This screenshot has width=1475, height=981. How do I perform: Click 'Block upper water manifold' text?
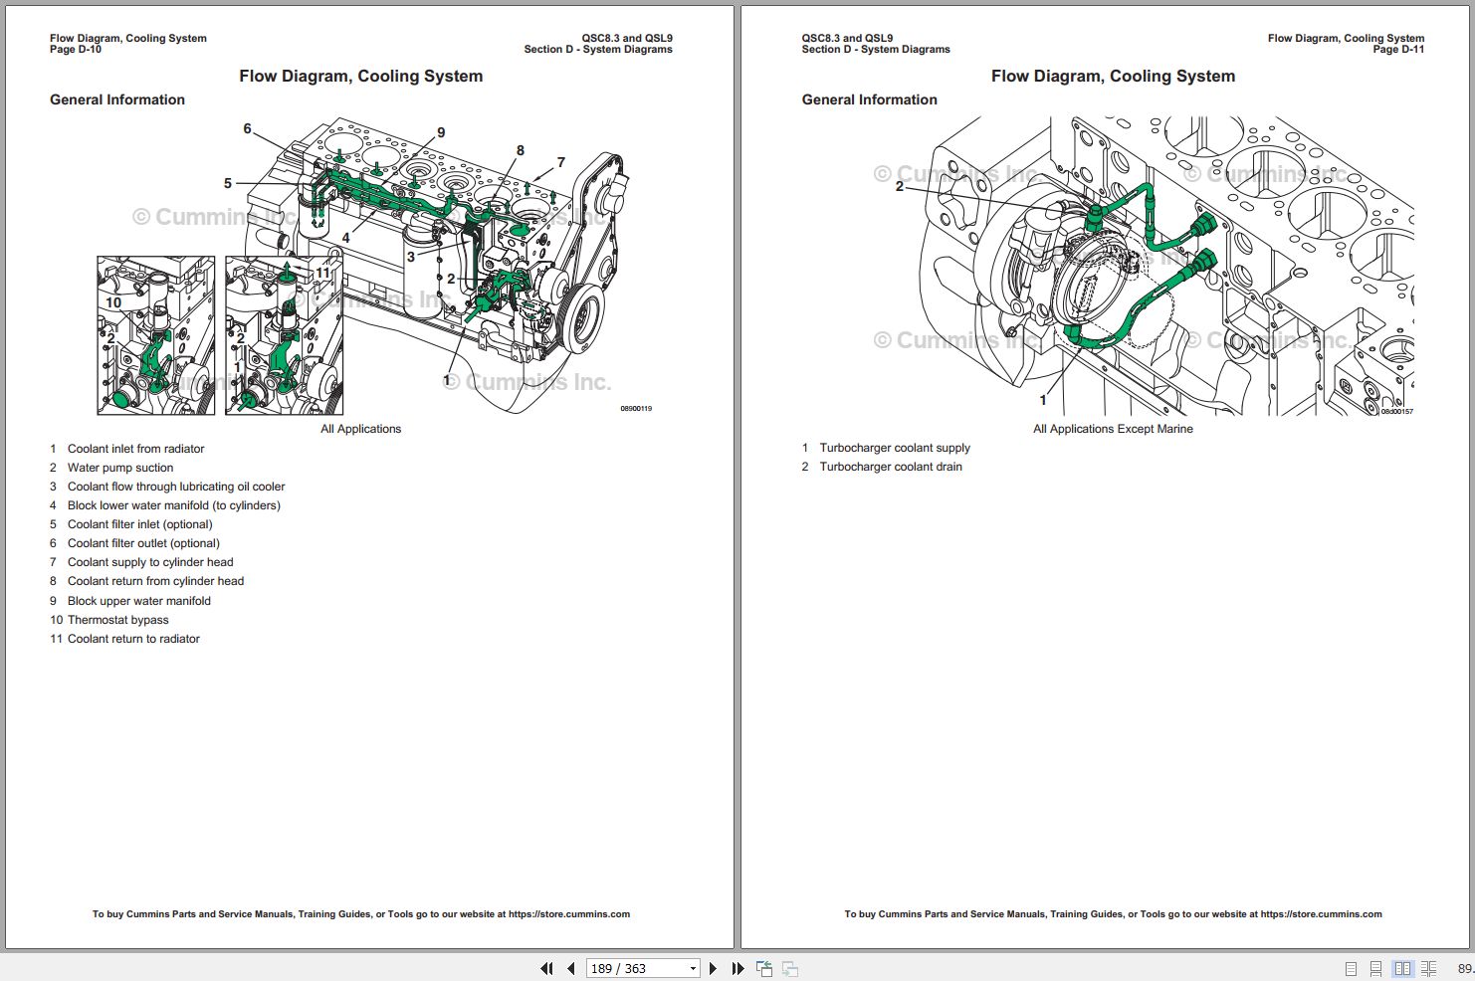[139, 601]
